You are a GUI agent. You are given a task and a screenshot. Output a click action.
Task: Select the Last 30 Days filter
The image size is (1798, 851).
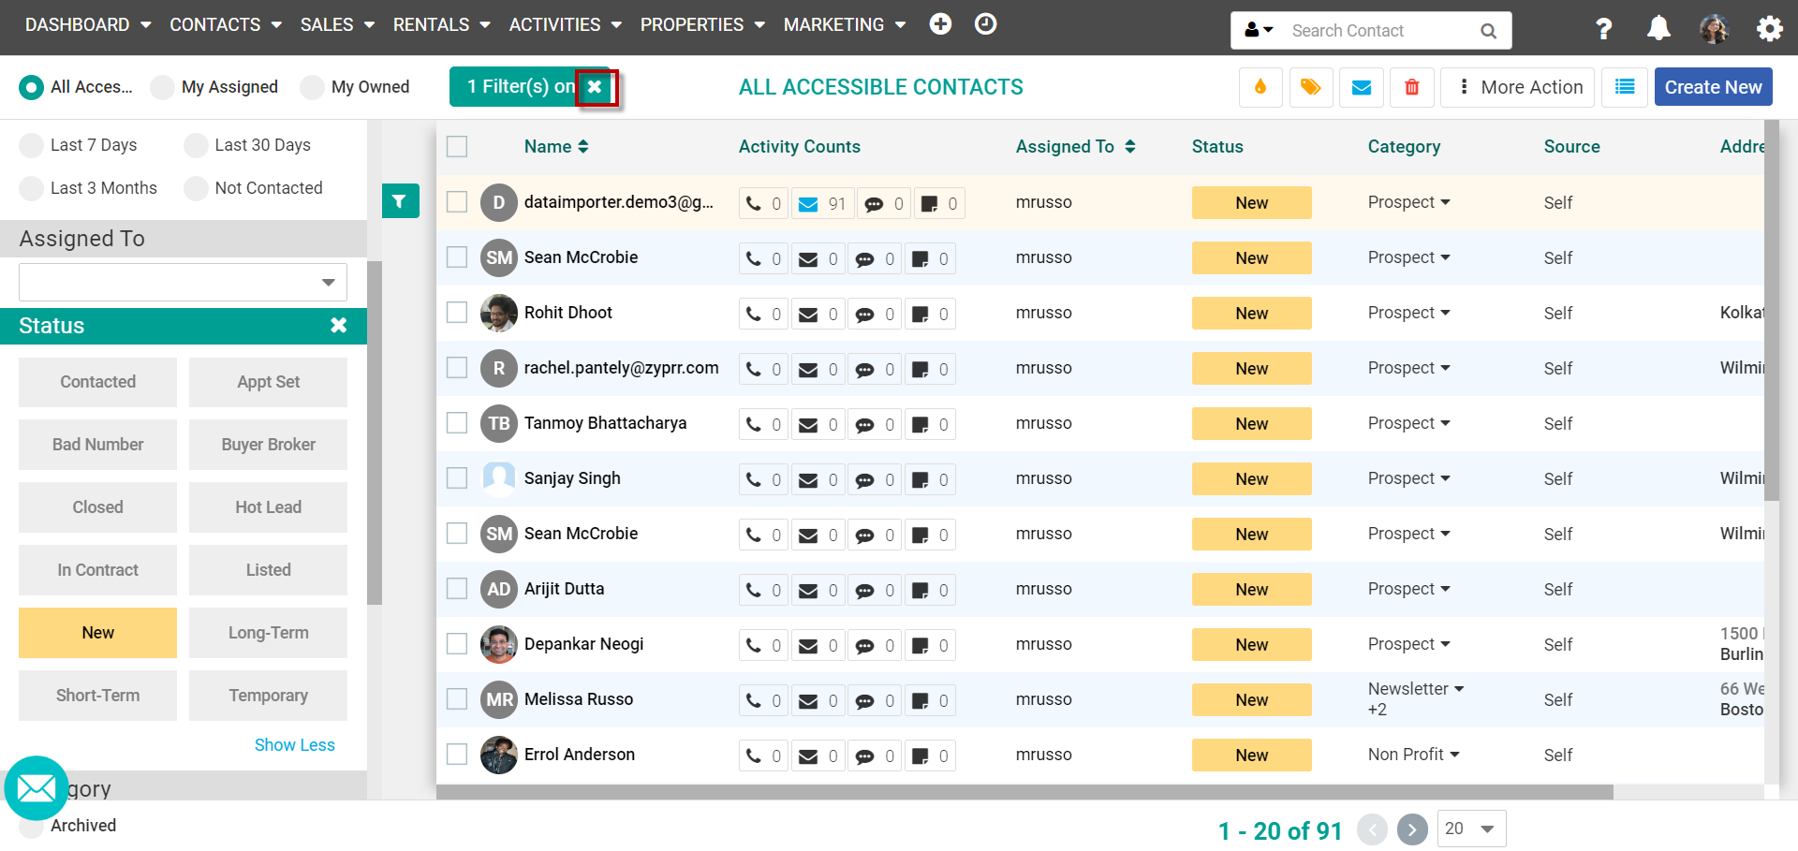197,145
